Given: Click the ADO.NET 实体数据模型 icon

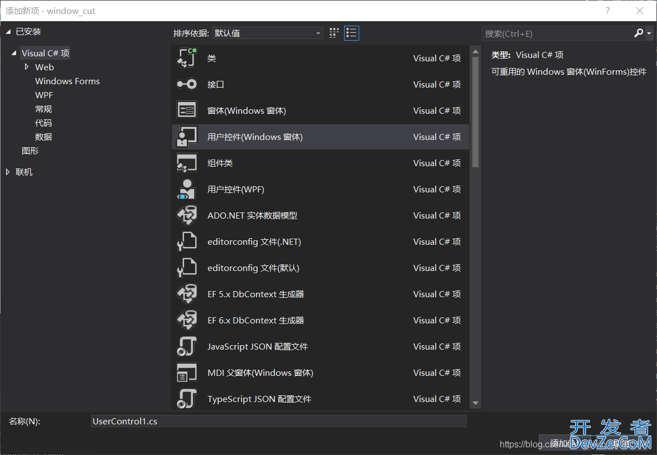Looking at the screenshot, I should pyautogui.click(x=187, y=215).
